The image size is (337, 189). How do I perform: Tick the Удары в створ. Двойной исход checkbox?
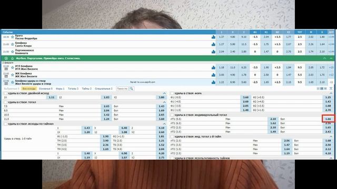tap(5, 93)
